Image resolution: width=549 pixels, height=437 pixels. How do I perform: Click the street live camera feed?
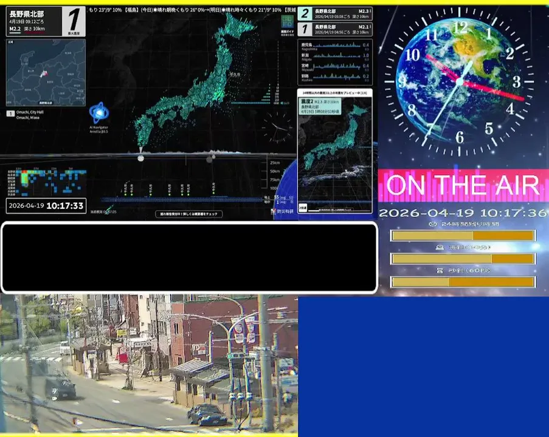149,365
